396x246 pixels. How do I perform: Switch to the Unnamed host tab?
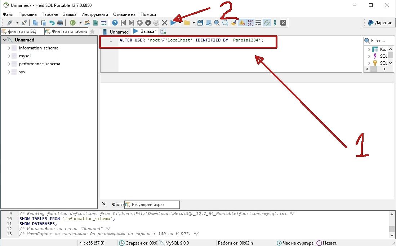click(115, 32)
